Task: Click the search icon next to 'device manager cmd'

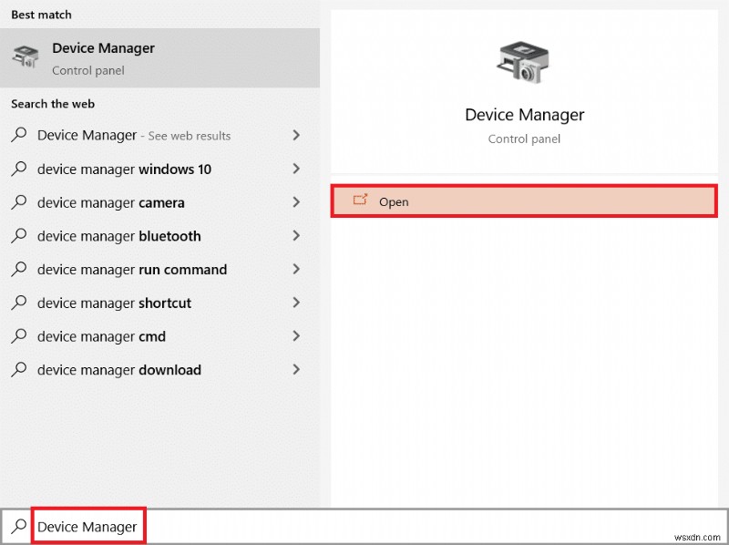Action: (x=18, y=335)
